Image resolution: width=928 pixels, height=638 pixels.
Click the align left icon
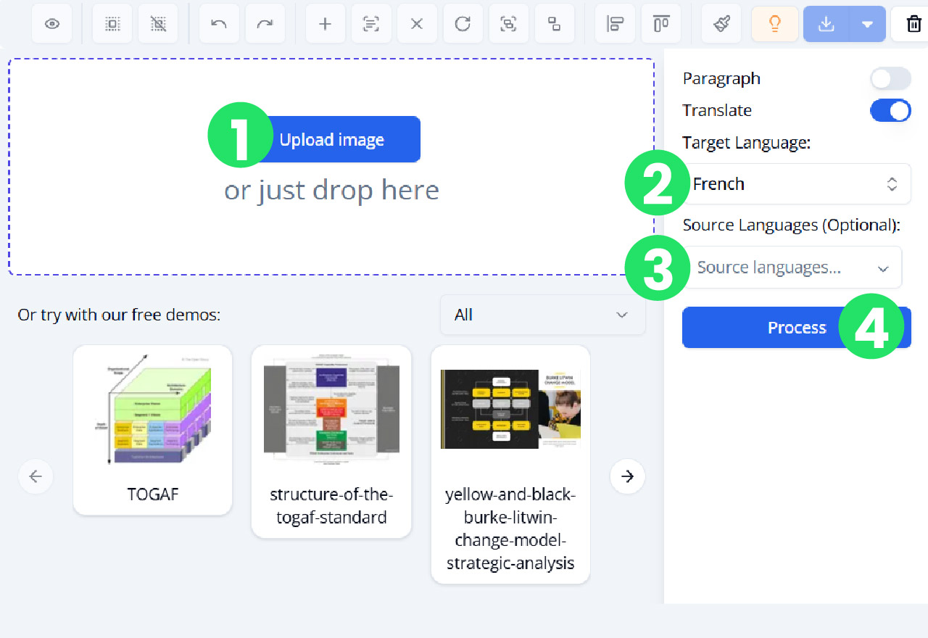pos(614,23)
